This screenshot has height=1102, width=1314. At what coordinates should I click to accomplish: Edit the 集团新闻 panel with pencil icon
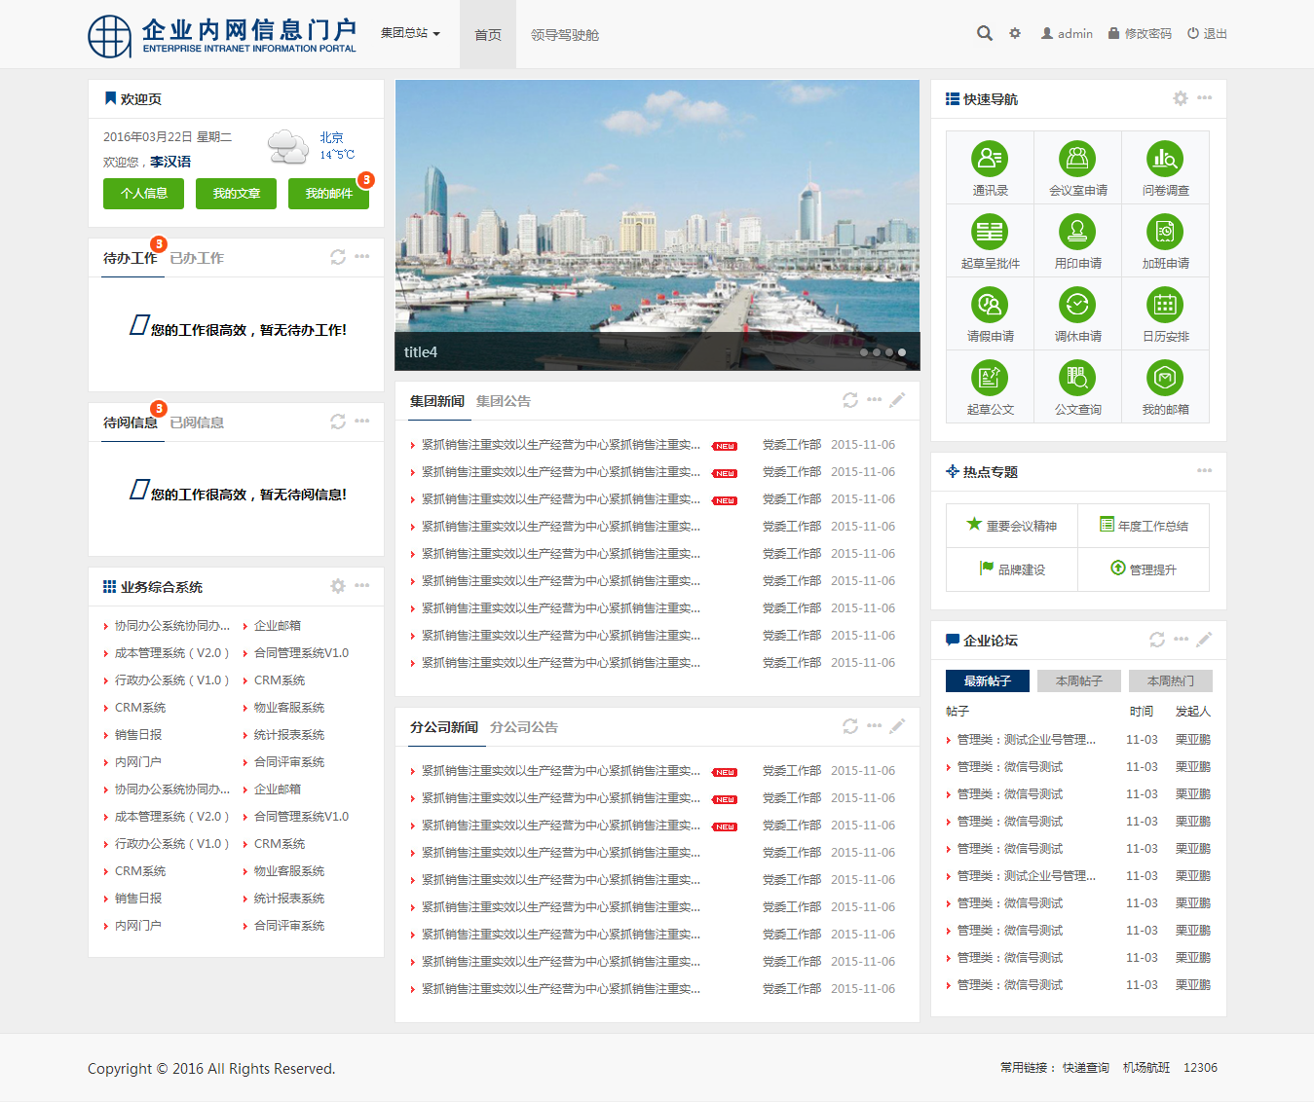(x=897, y=400)
